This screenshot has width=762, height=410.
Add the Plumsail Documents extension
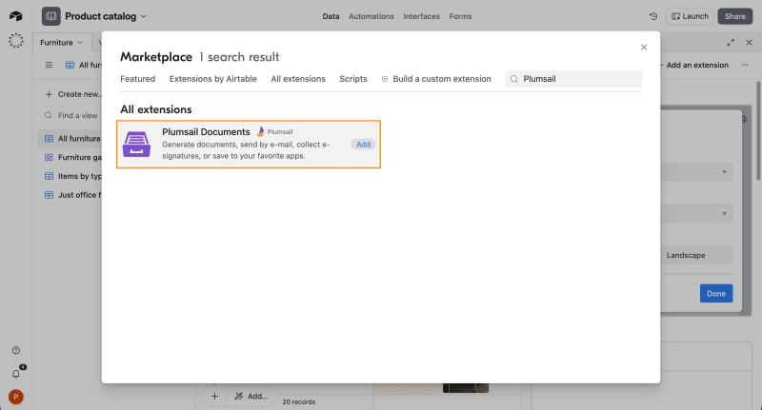coord(363,145)
